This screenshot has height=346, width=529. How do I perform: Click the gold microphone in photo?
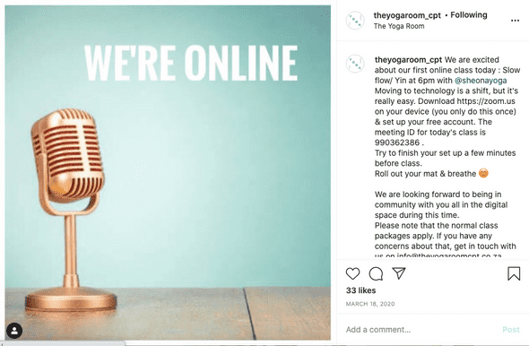70,209
